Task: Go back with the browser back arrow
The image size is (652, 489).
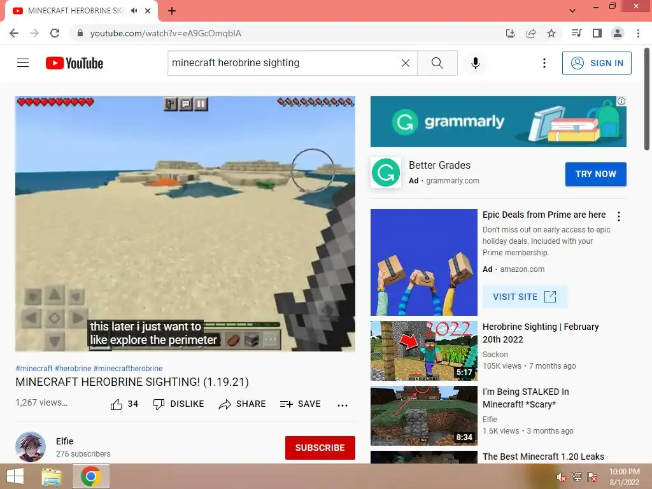Action: (14, 33)
